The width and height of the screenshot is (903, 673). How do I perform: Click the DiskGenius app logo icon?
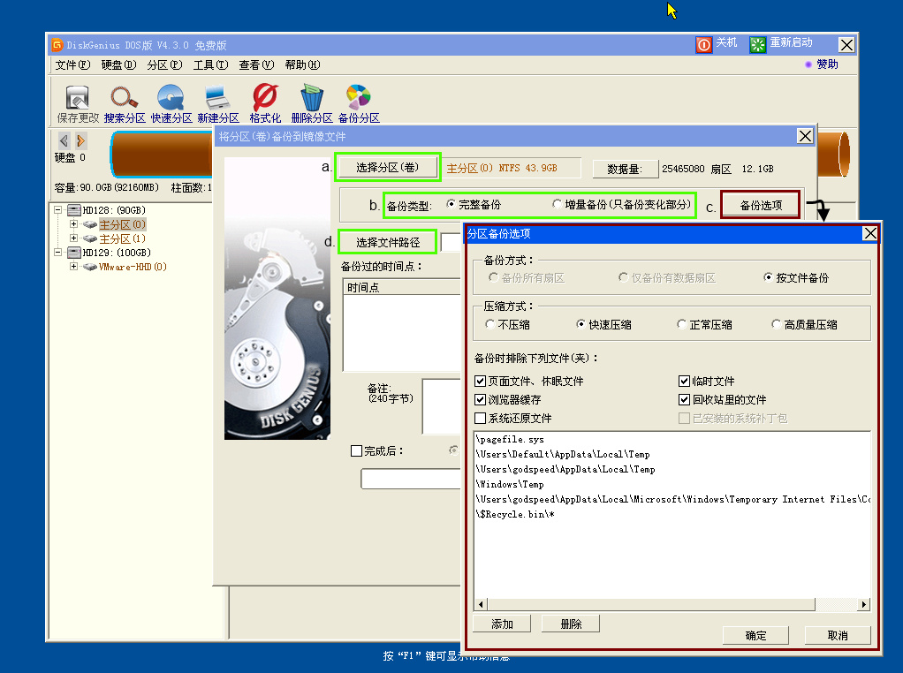click(57, 45)
